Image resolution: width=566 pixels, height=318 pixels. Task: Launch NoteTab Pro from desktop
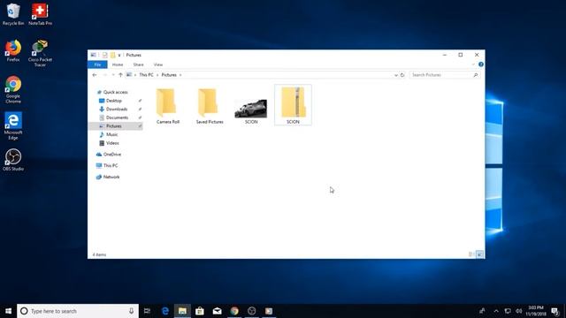(x=40, y=14)
